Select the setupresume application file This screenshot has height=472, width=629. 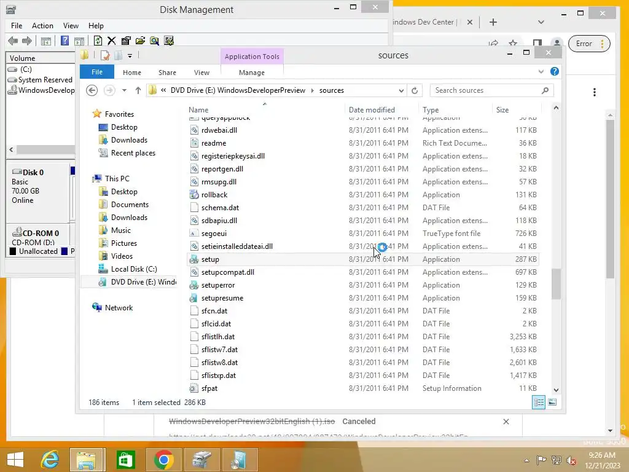coord(363,298)
